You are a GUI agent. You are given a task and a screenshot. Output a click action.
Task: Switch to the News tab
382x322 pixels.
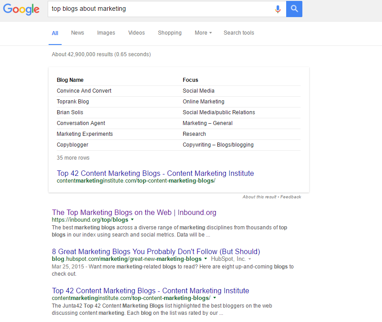[77, 33]
